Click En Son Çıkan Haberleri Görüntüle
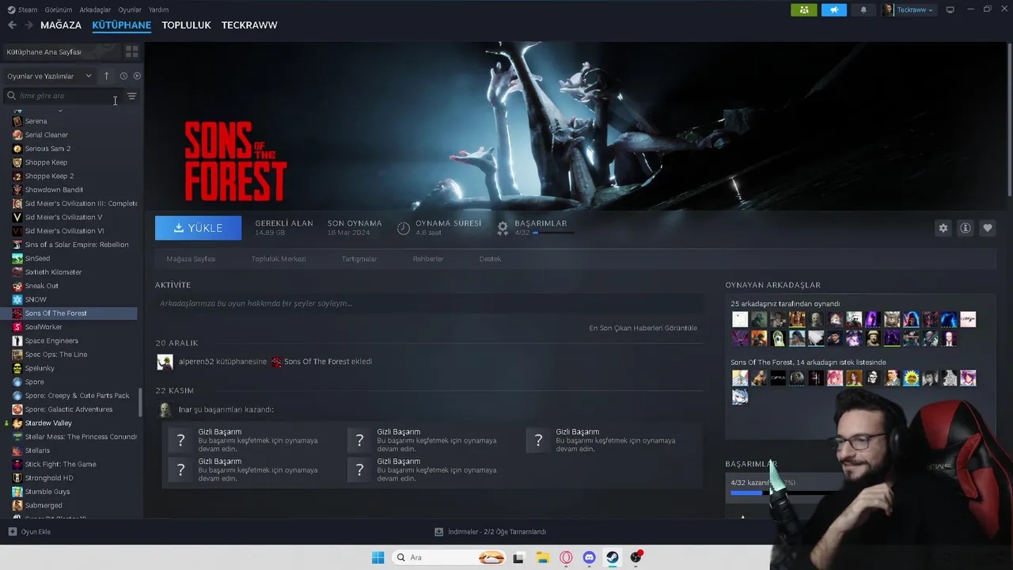The height and width of the screenshot is (570, 1013). click(643, 328)
